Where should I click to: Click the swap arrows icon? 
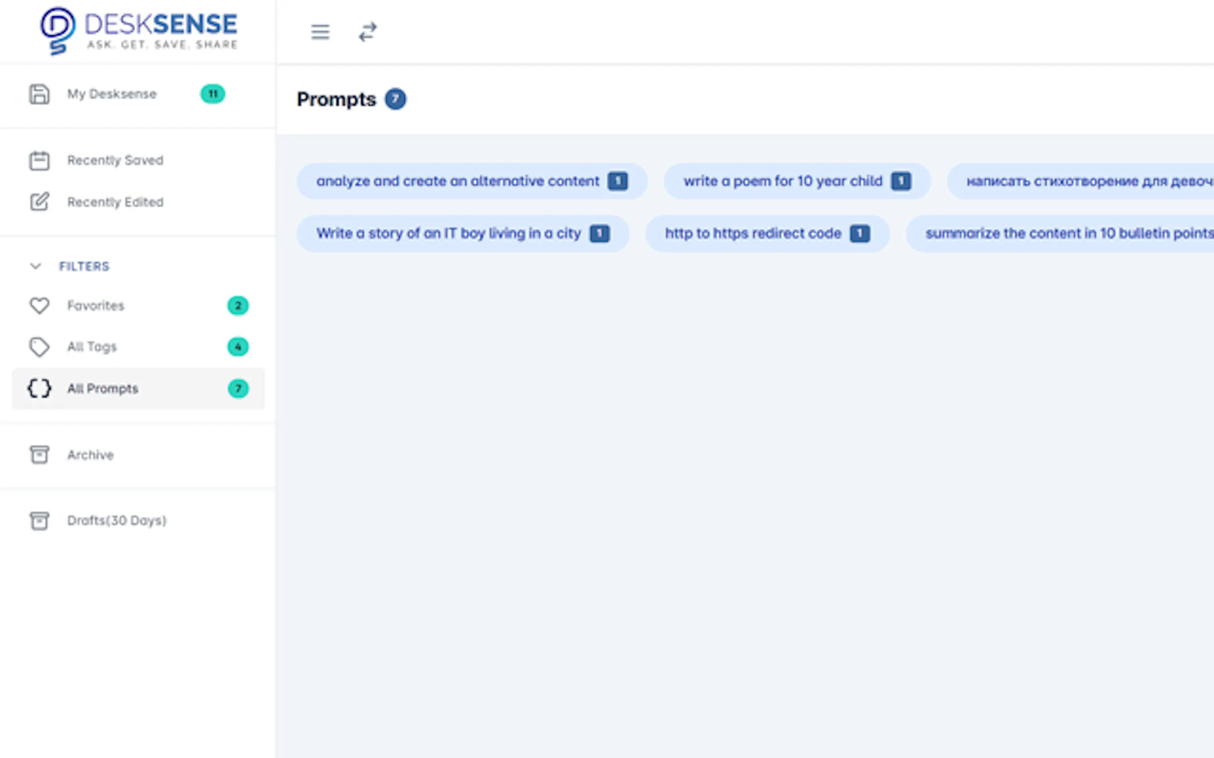(368, 32)
